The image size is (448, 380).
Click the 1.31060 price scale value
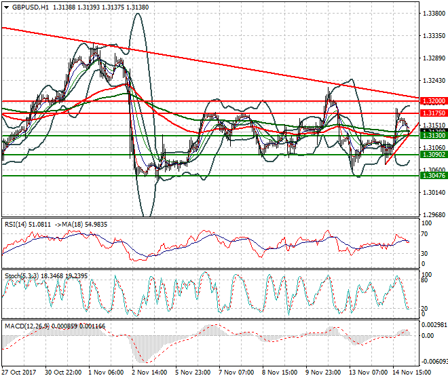(434, 148)
